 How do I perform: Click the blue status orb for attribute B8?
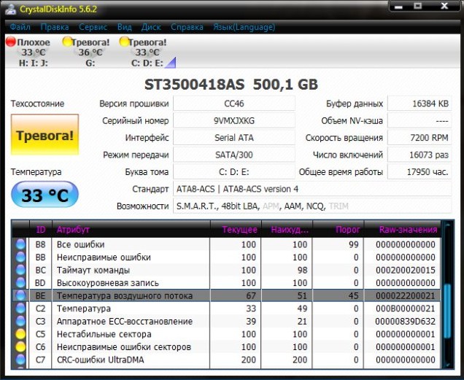coord(20,245)
